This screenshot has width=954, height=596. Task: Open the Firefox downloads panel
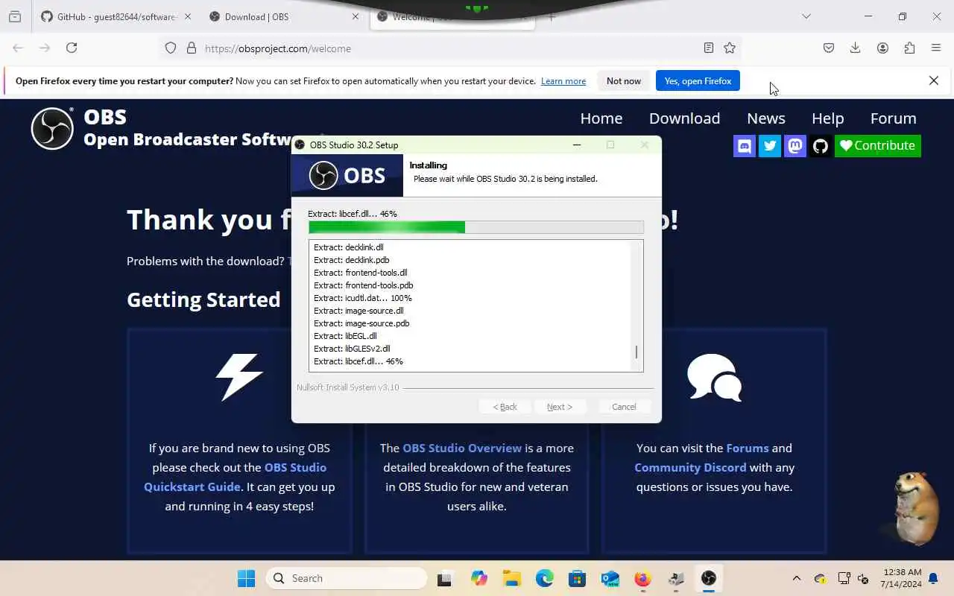click(x=856, y=48)
